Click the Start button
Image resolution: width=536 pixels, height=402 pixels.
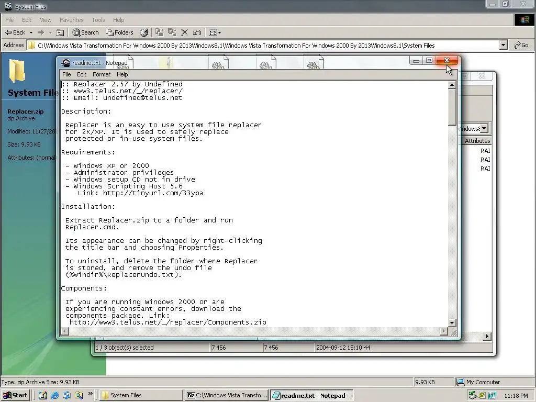click(15, 395)
